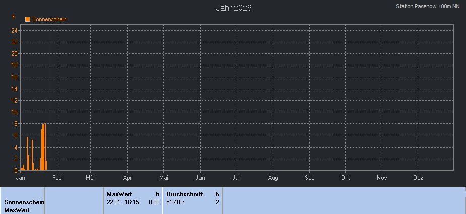Viewport: 466px width, 214px height.
Task: Click the Station Pasenow 100m NN label
Action: [x=428, y=6]
